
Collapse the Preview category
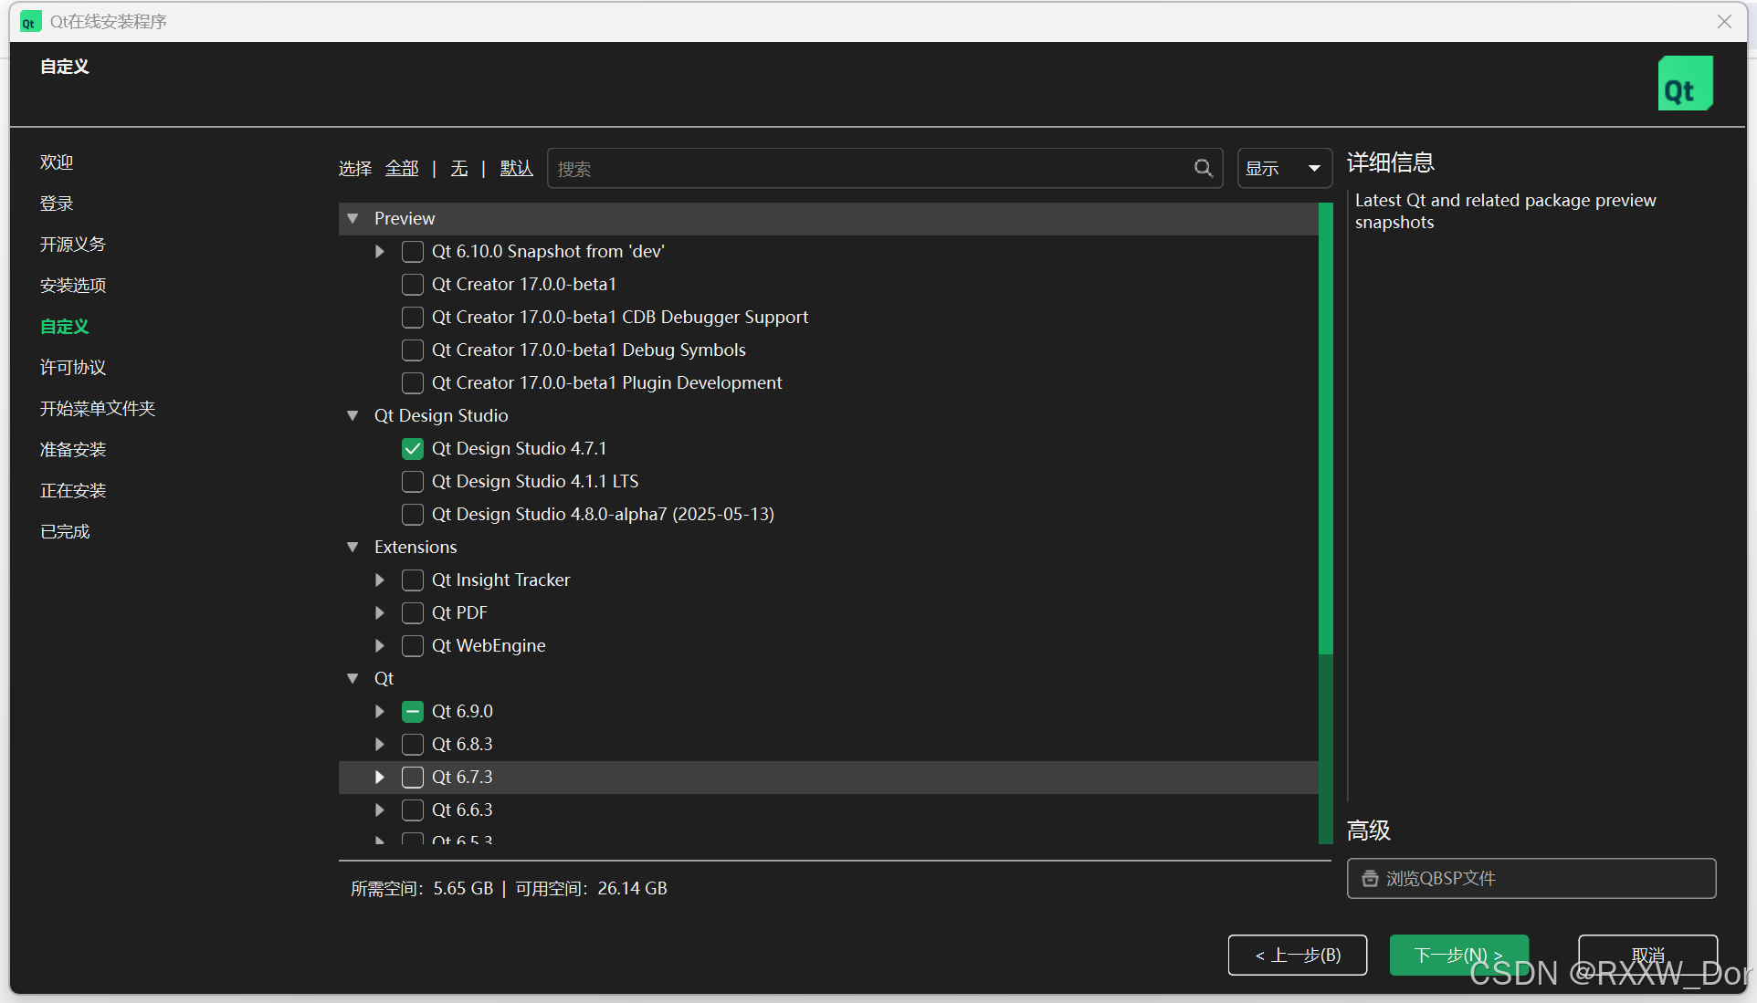[352, 219]
